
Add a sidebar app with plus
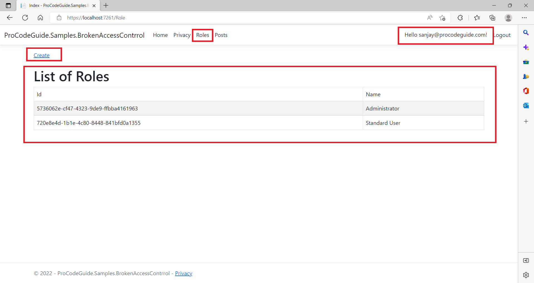point(526,121)
